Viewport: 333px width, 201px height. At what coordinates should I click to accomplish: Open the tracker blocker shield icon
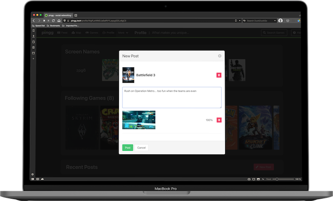(x=64, y=20)
